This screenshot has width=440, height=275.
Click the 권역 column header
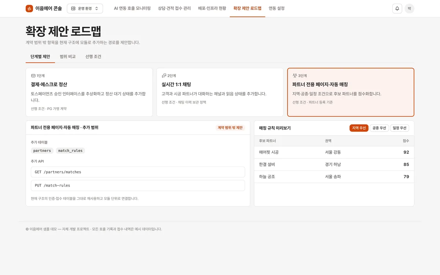328,141
